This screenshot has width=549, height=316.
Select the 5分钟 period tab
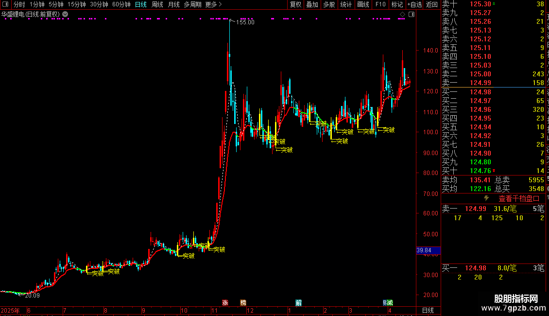[56, 4]
